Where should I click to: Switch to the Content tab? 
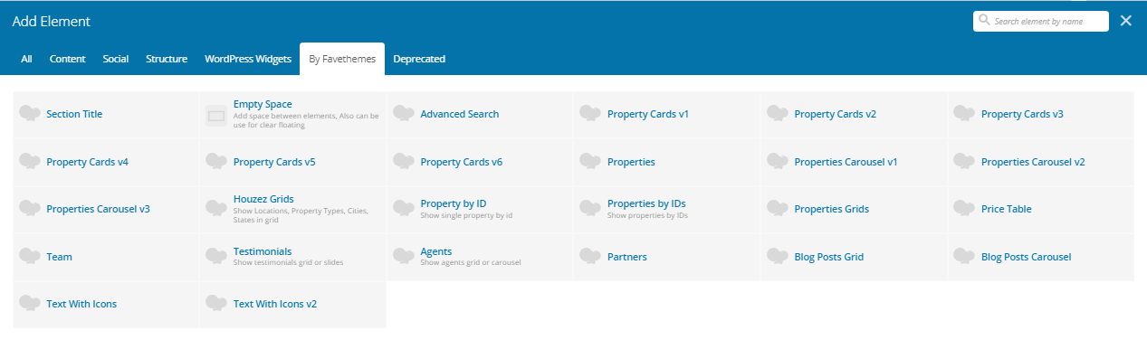[68, 59]
